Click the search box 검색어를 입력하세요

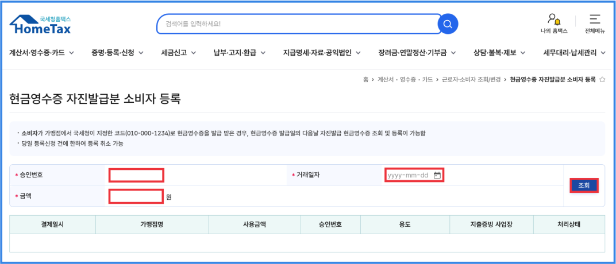point(299,24)
